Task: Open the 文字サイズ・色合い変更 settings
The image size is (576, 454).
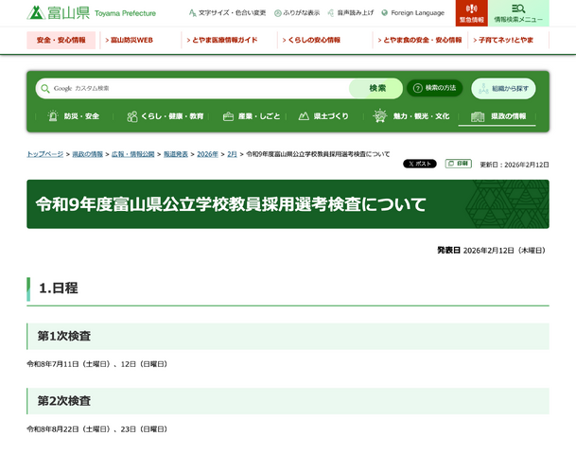Action: [227, 13]
